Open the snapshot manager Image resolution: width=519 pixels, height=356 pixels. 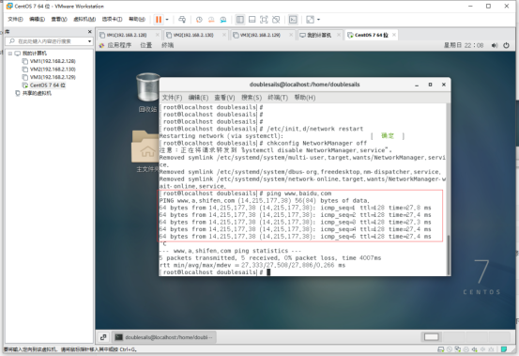tap(223, 20)
